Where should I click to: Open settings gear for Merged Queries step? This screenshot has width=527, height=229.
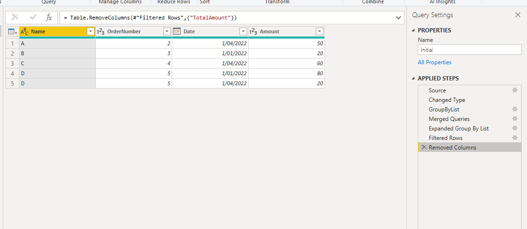coord(514,119)
